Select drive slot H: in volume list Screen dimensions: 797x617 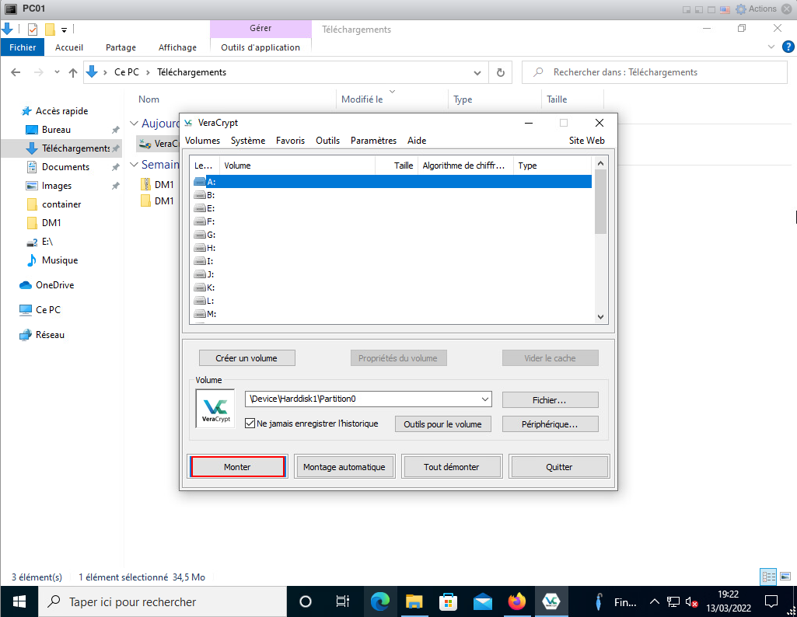[211, 248]
